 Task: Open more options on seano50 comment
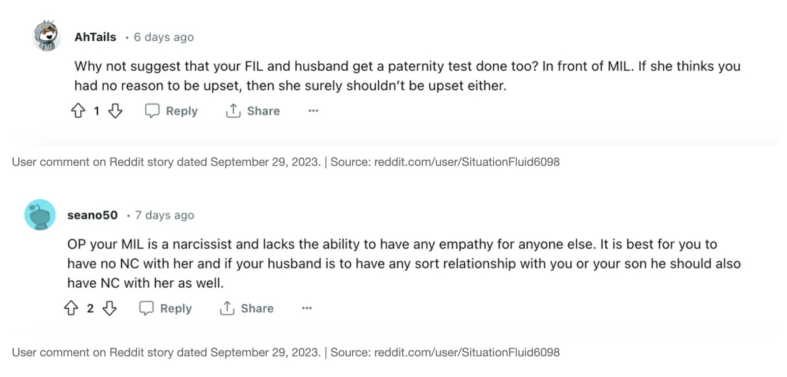coord(307,308)
